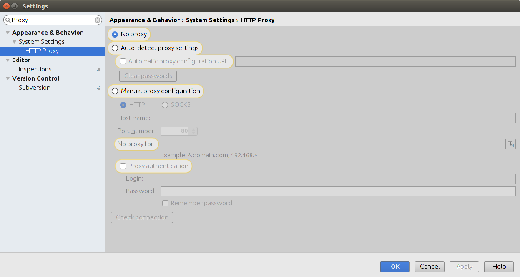Image resolution: width=520 pixels, height=277 pixels.
Task: Select Auto-detect proxy settings
Action: (x=115, y=48)
